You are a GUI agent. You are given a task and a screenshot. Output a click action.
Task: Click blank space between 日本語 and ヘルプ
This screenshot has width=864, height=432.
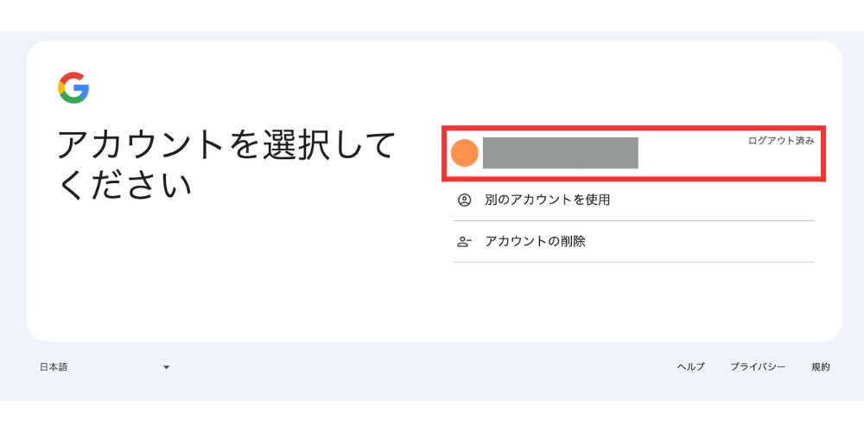415,367
